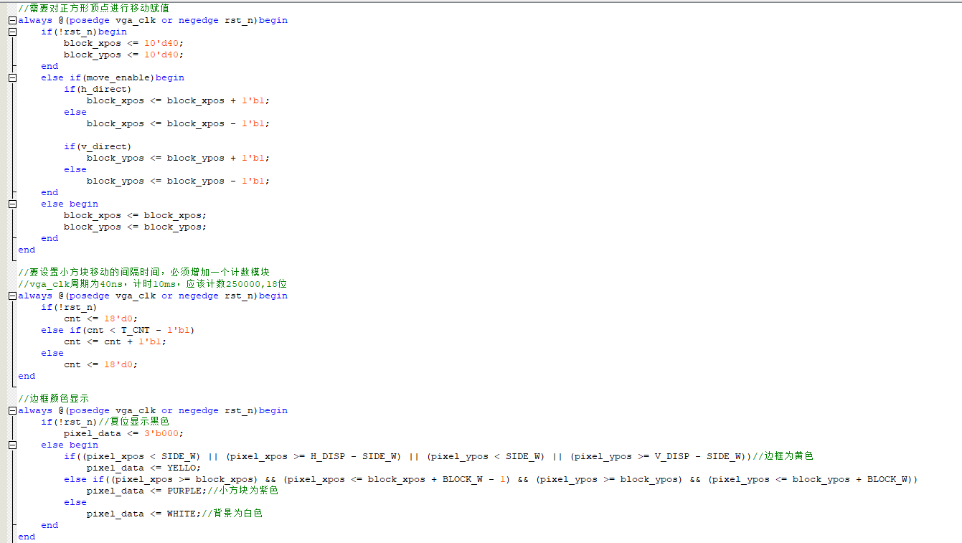Click the if(v_direct) line

coord(98,146)
